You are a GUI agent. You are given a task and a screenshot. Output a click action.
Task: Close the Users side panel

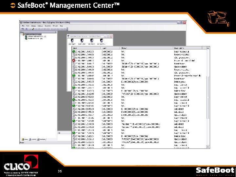coord(56,32)
